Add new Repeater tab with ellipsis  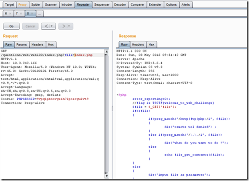39,13
